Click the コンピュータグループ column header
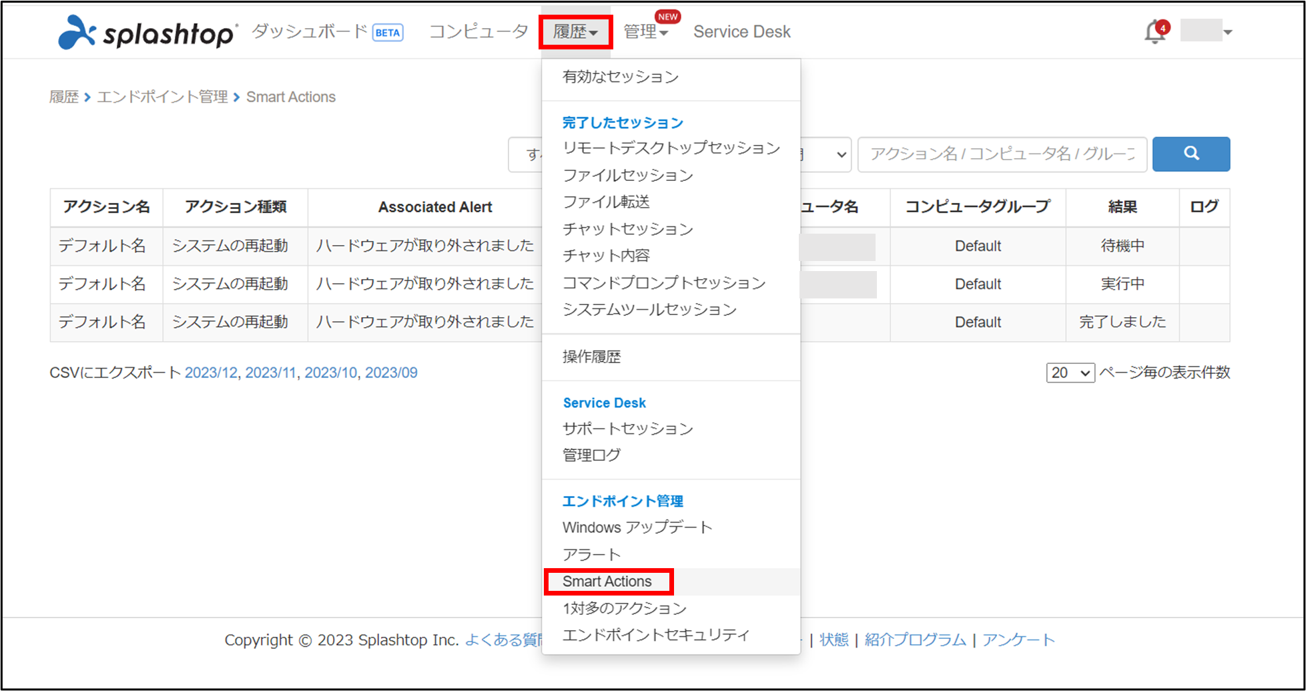The height and width of the screenshot is (691, 1306). click(x=978, y=207)
